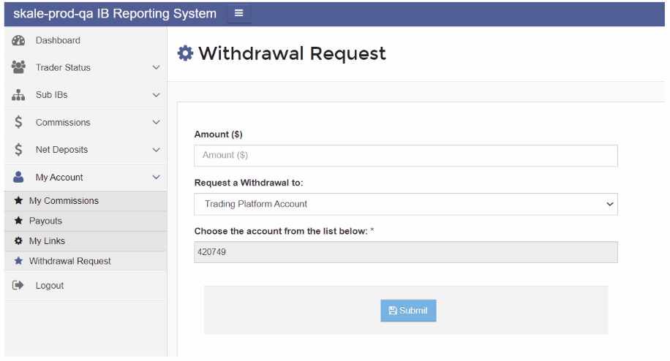
Task: Open the Request a Withdrawal to dropdown
Action: pos(405,205)
